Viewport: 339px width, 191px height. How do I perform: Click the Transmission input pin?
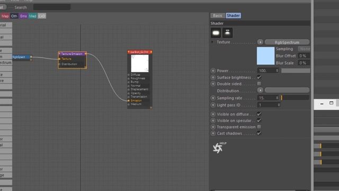pyautogui.click(x=129, y=97)
